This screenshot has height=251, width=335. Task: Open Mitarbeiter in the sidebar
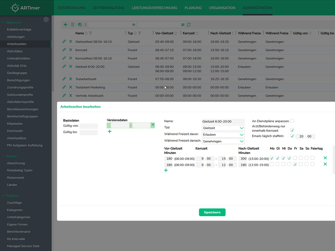pos(15,124)
